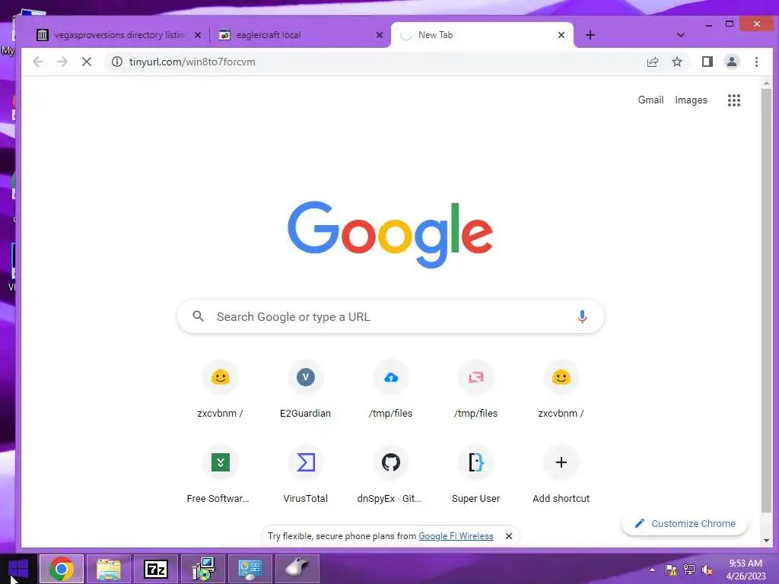View site information icon in address bar
Viewport: 779px width, 584px height.
116,62
